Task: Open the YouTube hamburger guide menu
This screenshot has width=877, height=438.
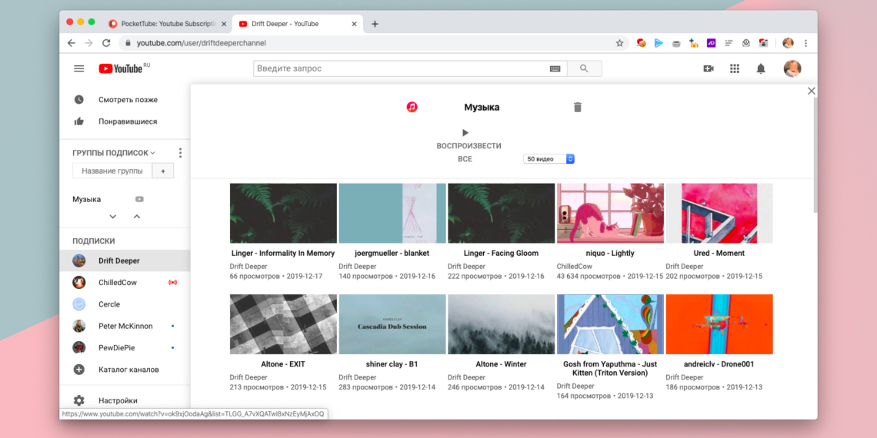Action: (78, 68)
